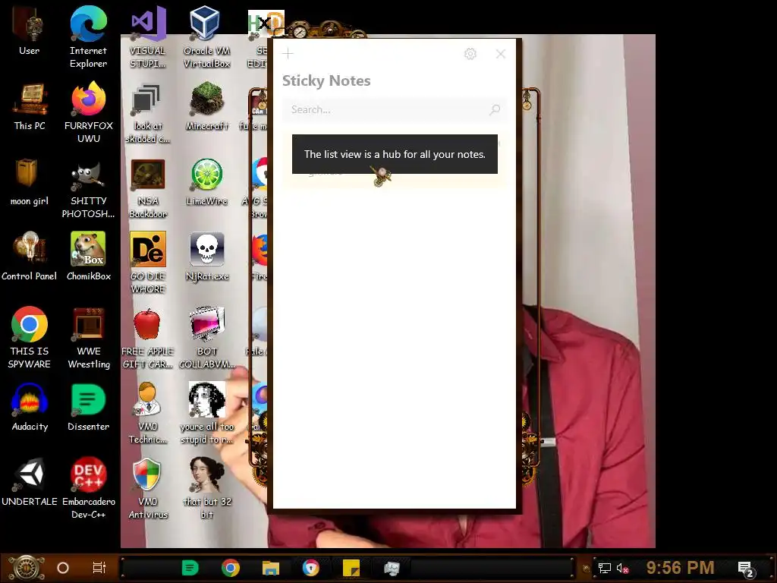Viewport: 777px width, 583px height.
Task: Select This PC desktop icon
Action: point(30,106)
